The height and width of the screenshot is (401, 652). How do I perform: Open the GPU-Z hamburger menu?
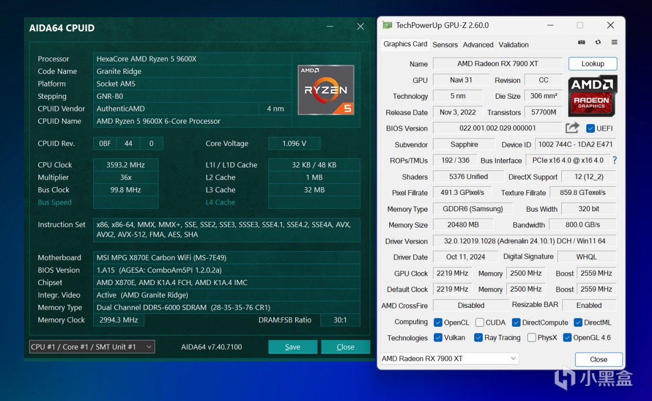tap(614, 42)
